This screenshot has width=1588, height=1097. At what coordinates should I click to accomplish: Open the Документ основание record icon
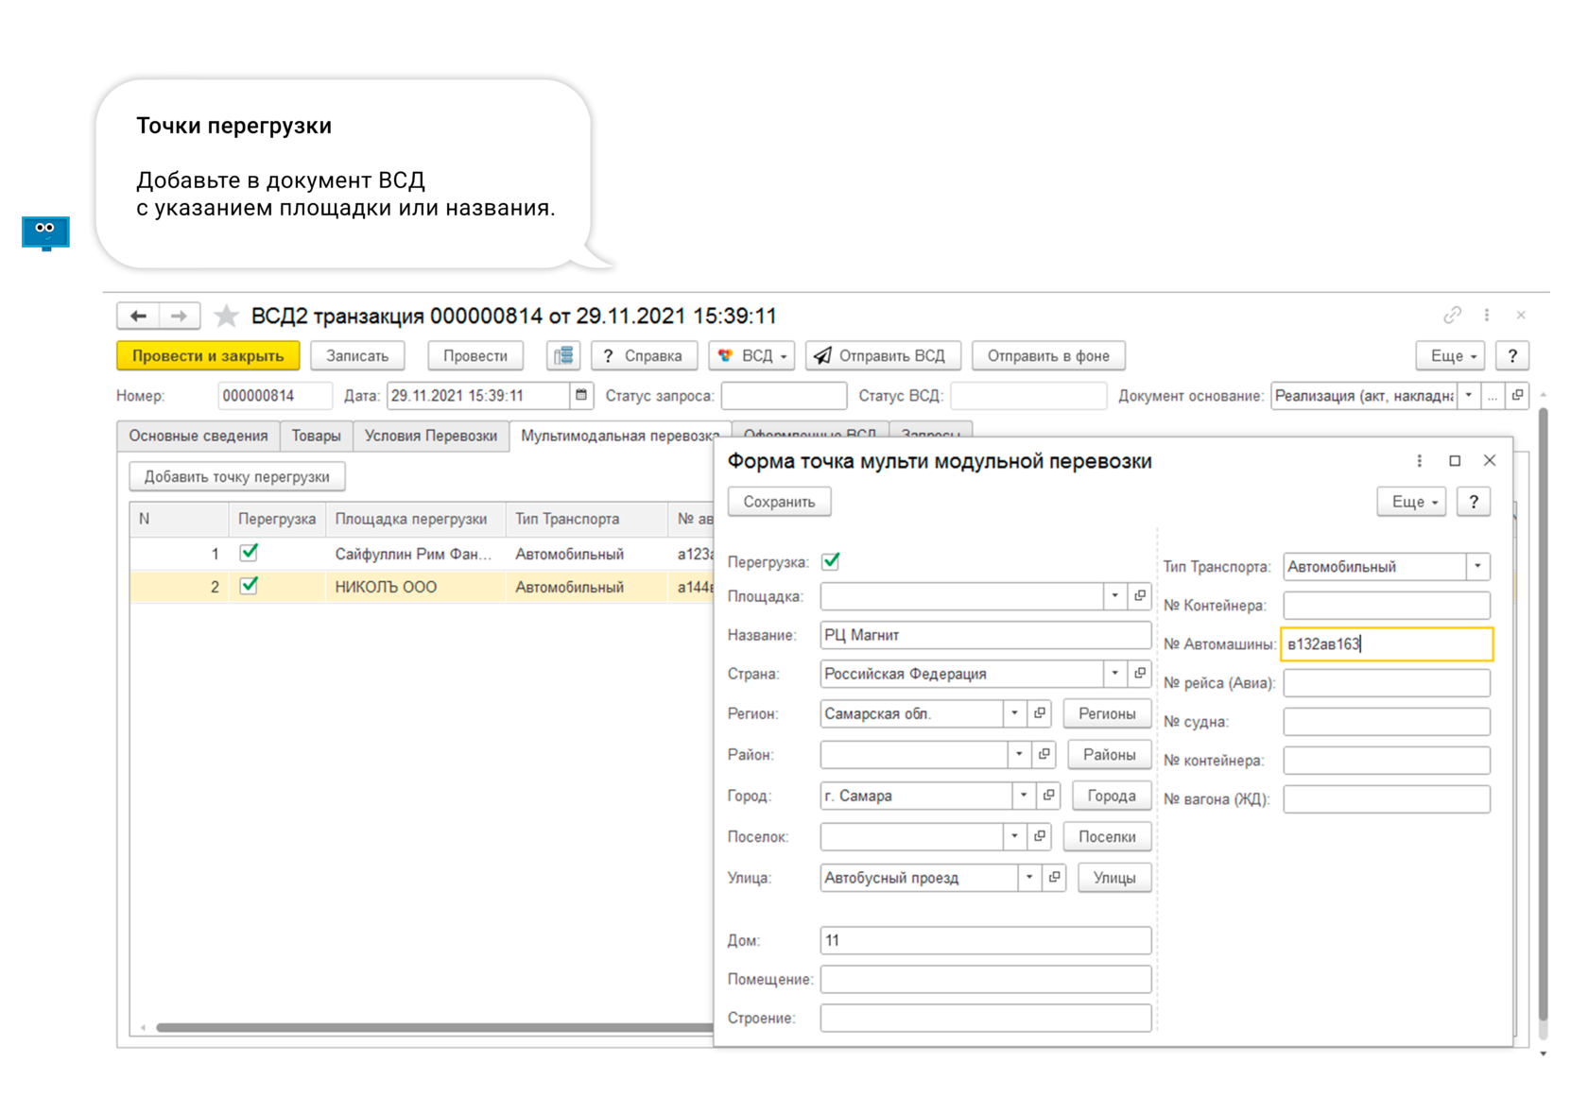point(1517,395)
